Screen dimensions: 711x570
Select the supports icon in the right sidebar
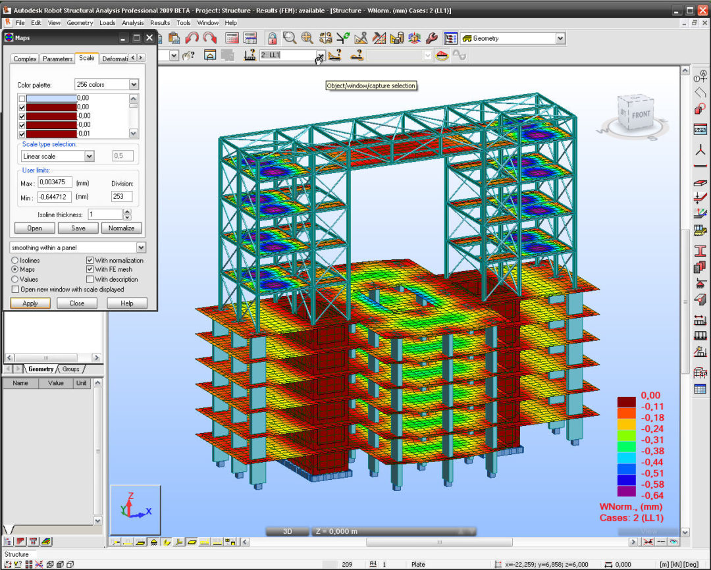[x=700, y=282]
